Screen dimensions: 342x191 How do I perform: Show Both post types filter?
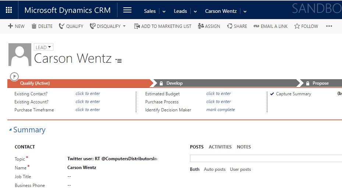tap(194, 169)
